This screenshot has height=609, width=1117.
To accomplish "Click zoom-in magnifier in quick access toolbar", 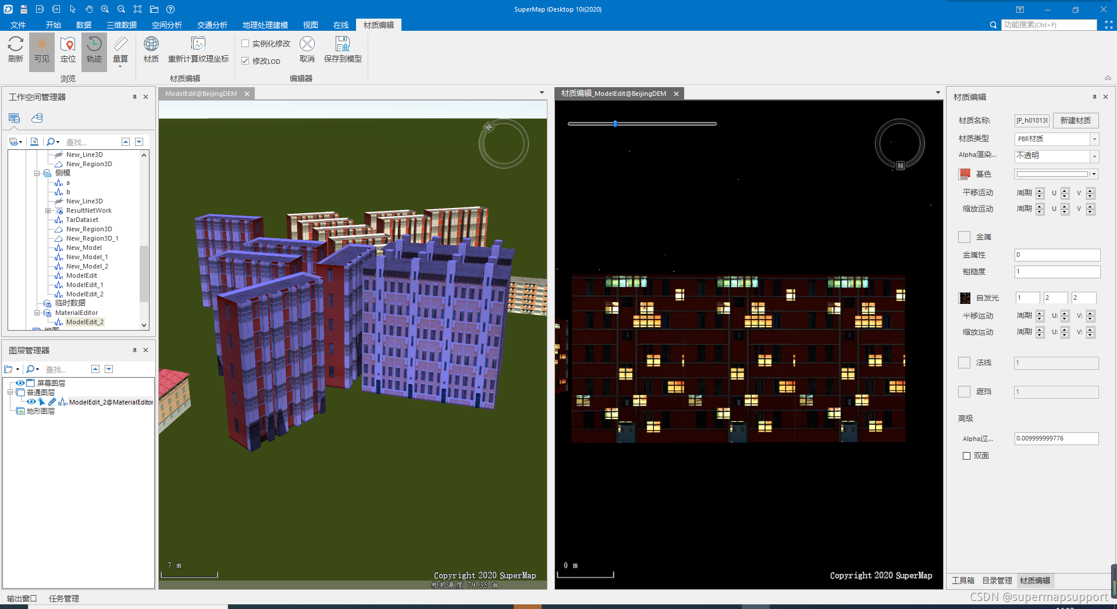I will 105,9.
